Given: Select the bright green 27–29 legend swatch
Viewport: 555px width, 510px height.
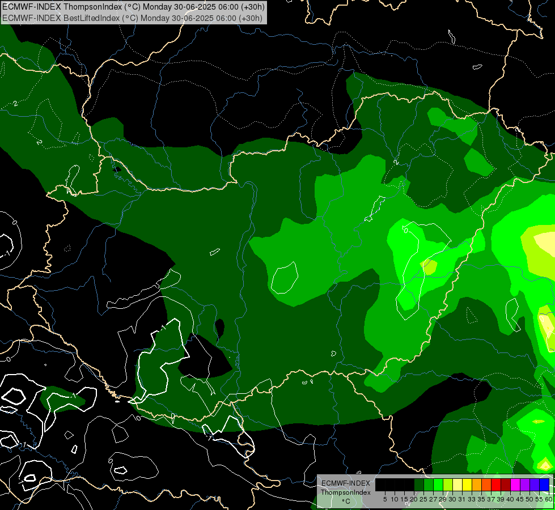Looking at the screenshot, I should (438, 485).
